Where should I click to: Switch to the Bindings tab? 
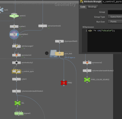92,7
